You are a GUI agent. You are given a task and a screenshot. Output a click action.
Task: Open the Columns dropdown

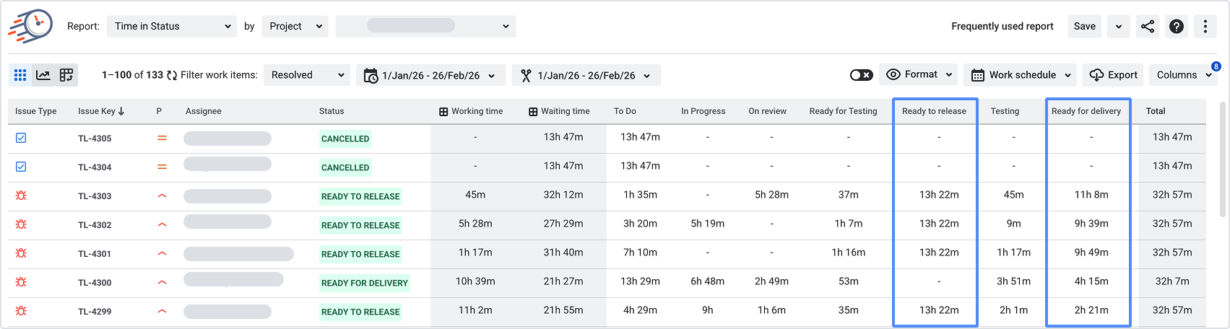coord(1184,75)
